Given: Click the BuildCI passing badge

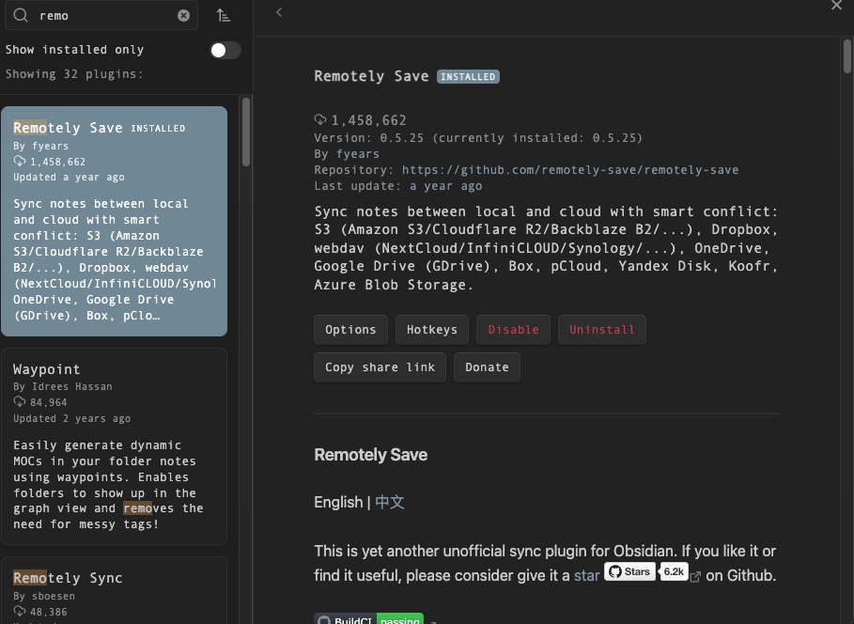Looking at the screenshot, I should click(x=369, y=619).
